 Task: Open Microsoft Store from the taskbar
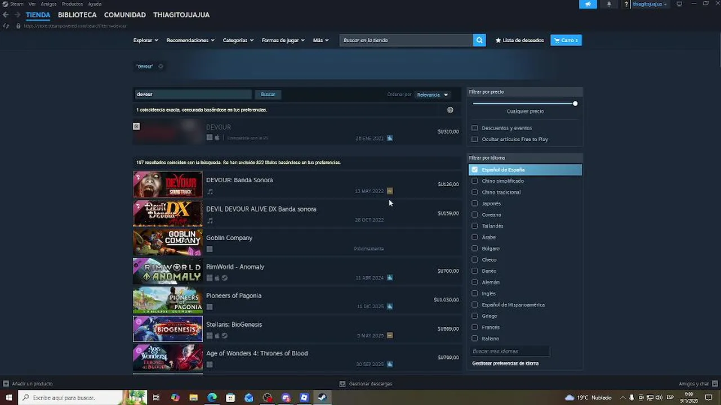coord(230,398)
